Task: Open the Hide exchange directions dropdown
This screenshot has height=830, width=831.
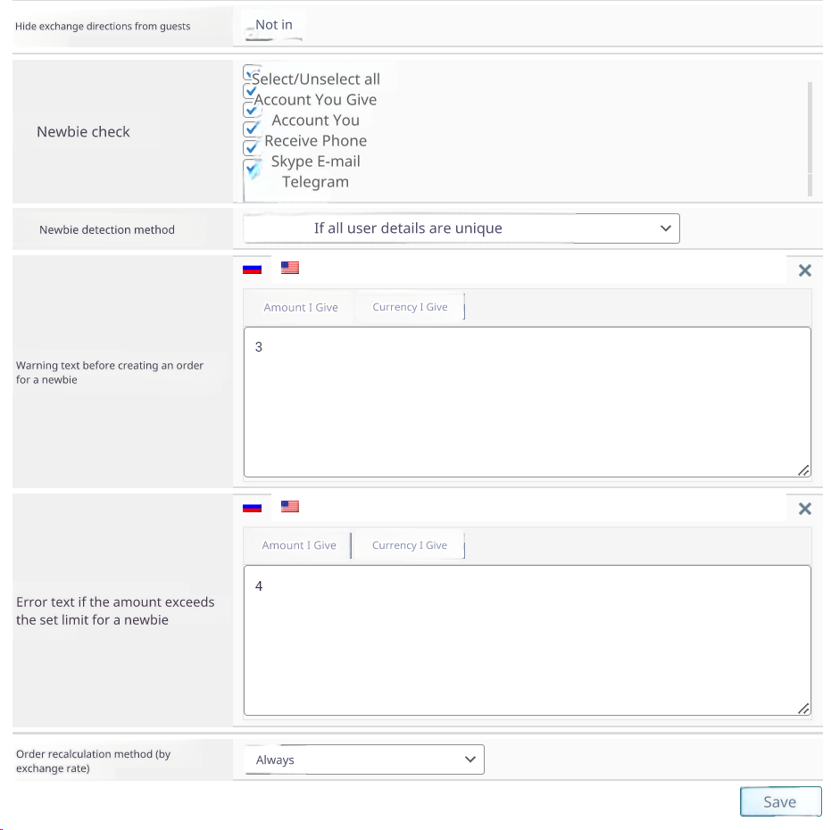Action: 273,26
